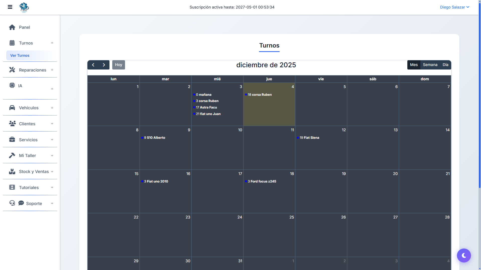481x270 pixels.
Task: Switch calendar to Semana view
Action: [x=430, y=65]
